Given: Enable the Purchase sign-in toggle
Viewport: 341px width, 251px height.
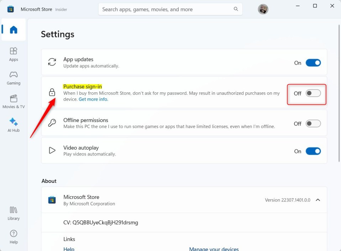Looking at the screenshot, I should tap(313, 93).
